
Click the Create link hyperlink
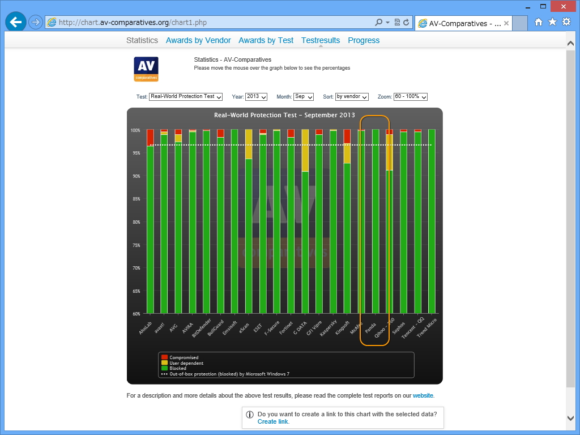(x=273, y=421)
